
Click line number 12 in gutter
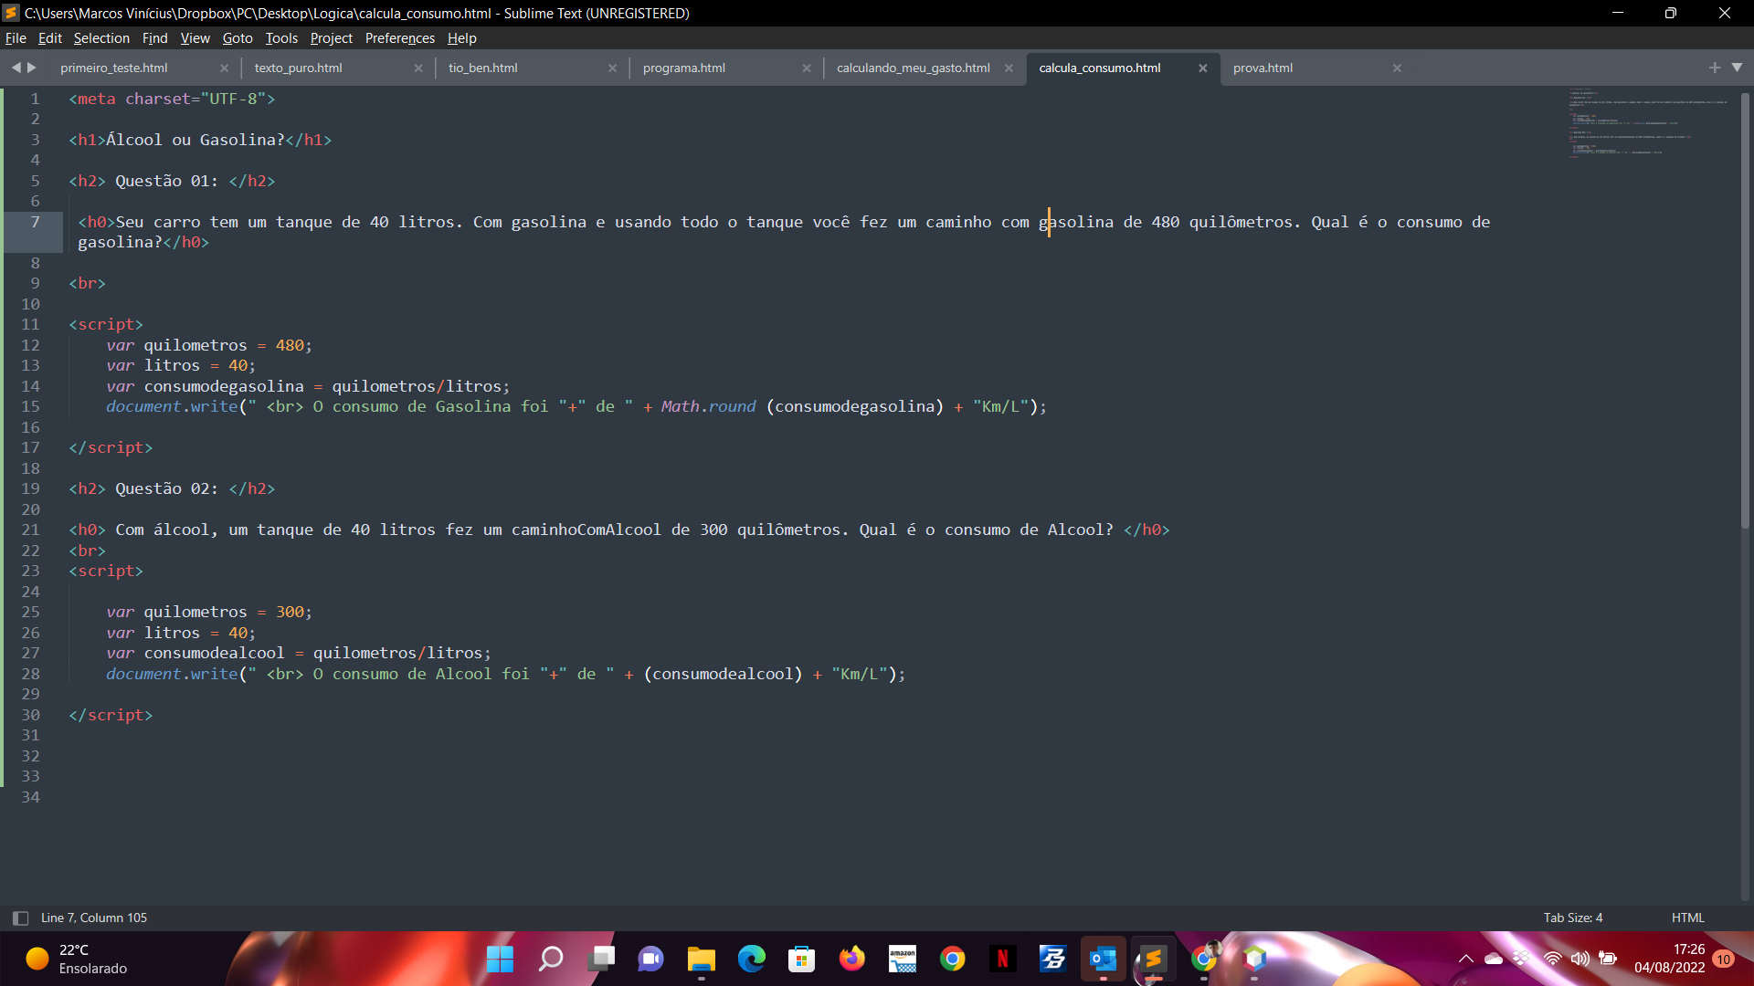(30, 345)
